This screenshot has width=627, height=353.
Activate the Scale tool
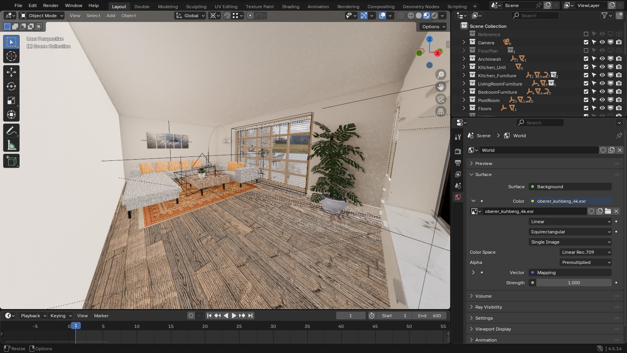point(11,100)
